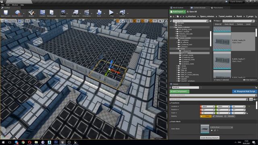The image size is (258, 145).
Task: Toggle the Lit view mode button in viewport
Action: [x=21, y=21]
